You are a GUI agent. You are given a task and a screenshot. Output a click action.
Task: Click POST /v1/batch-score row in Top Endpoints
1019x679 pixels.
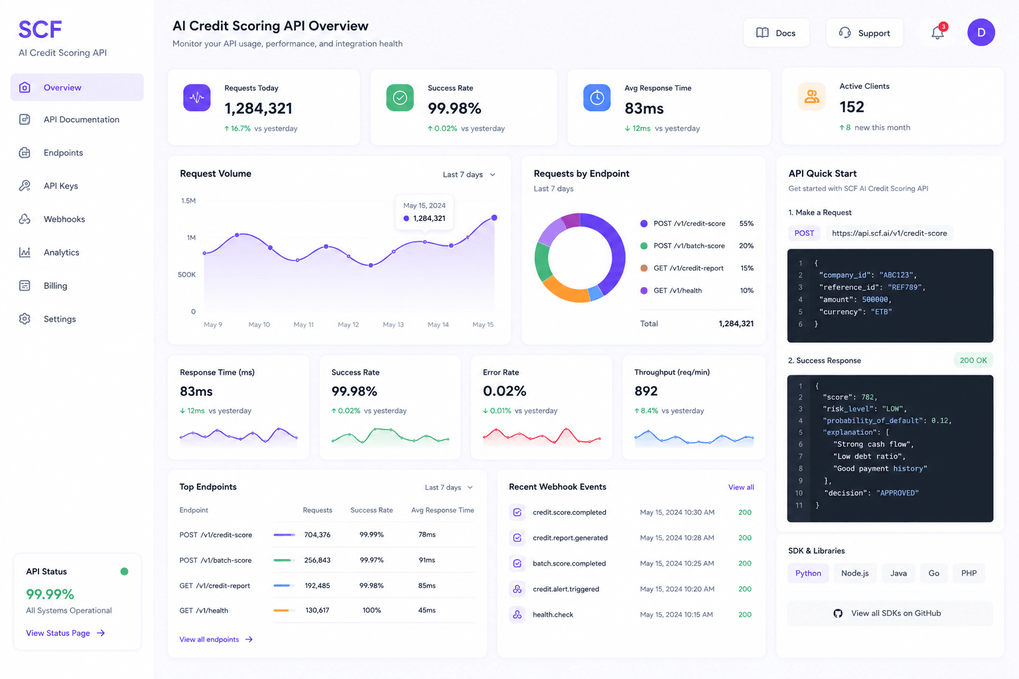327,560
